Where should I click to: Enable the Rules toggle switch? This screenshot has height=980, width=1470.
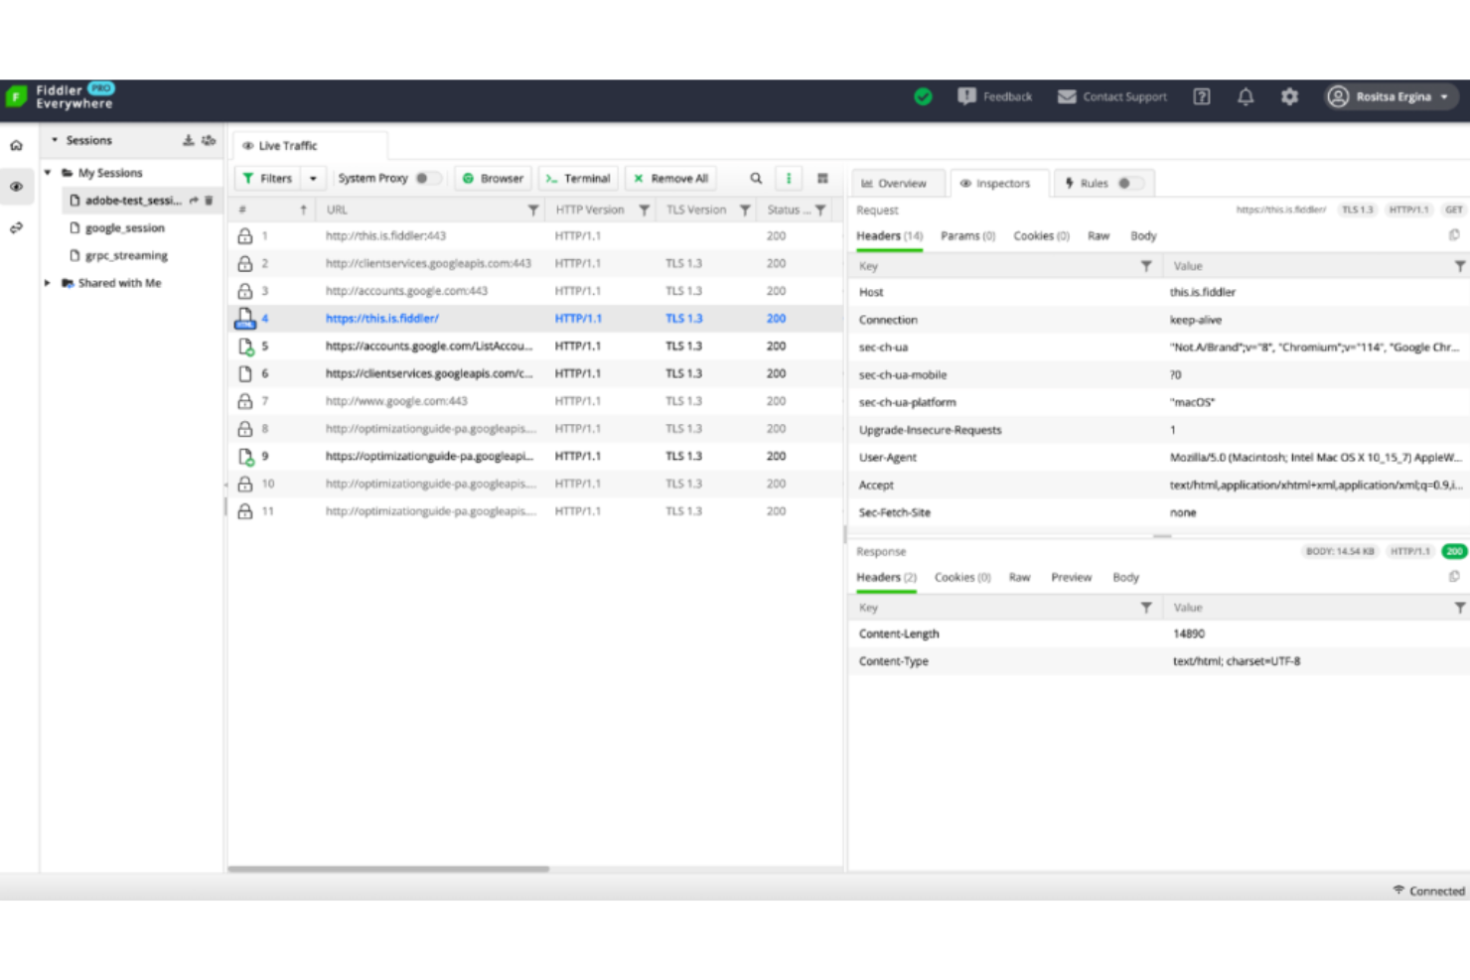tap(1129, 183)
